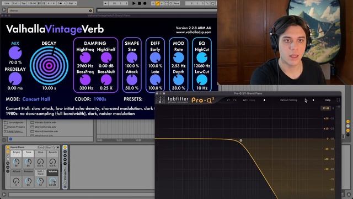Adjust the PREDELAY knob
Image resolution: width=353 pixels, height=199 pixels.
[15, 78]
